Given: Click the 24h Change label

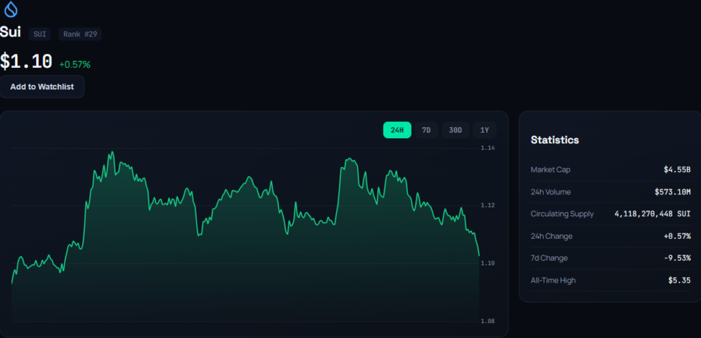Looking at the screenshot, I should (x=551, y=236).
